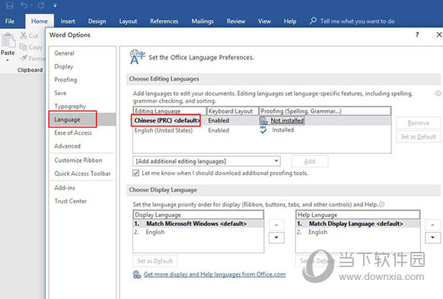The image size is (443, 299).
Task: Click the English proofing installed checkmark icon
Action: pyautogui.click(x=263, y=130)
